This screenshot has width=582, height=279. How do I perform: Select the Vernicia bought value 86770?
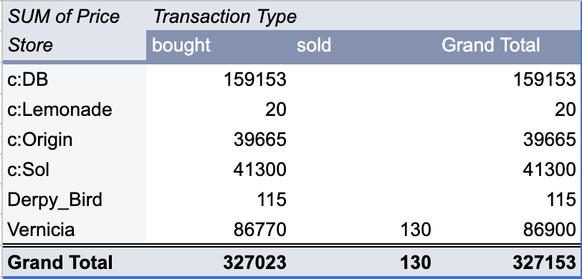[x=259, y=230]
